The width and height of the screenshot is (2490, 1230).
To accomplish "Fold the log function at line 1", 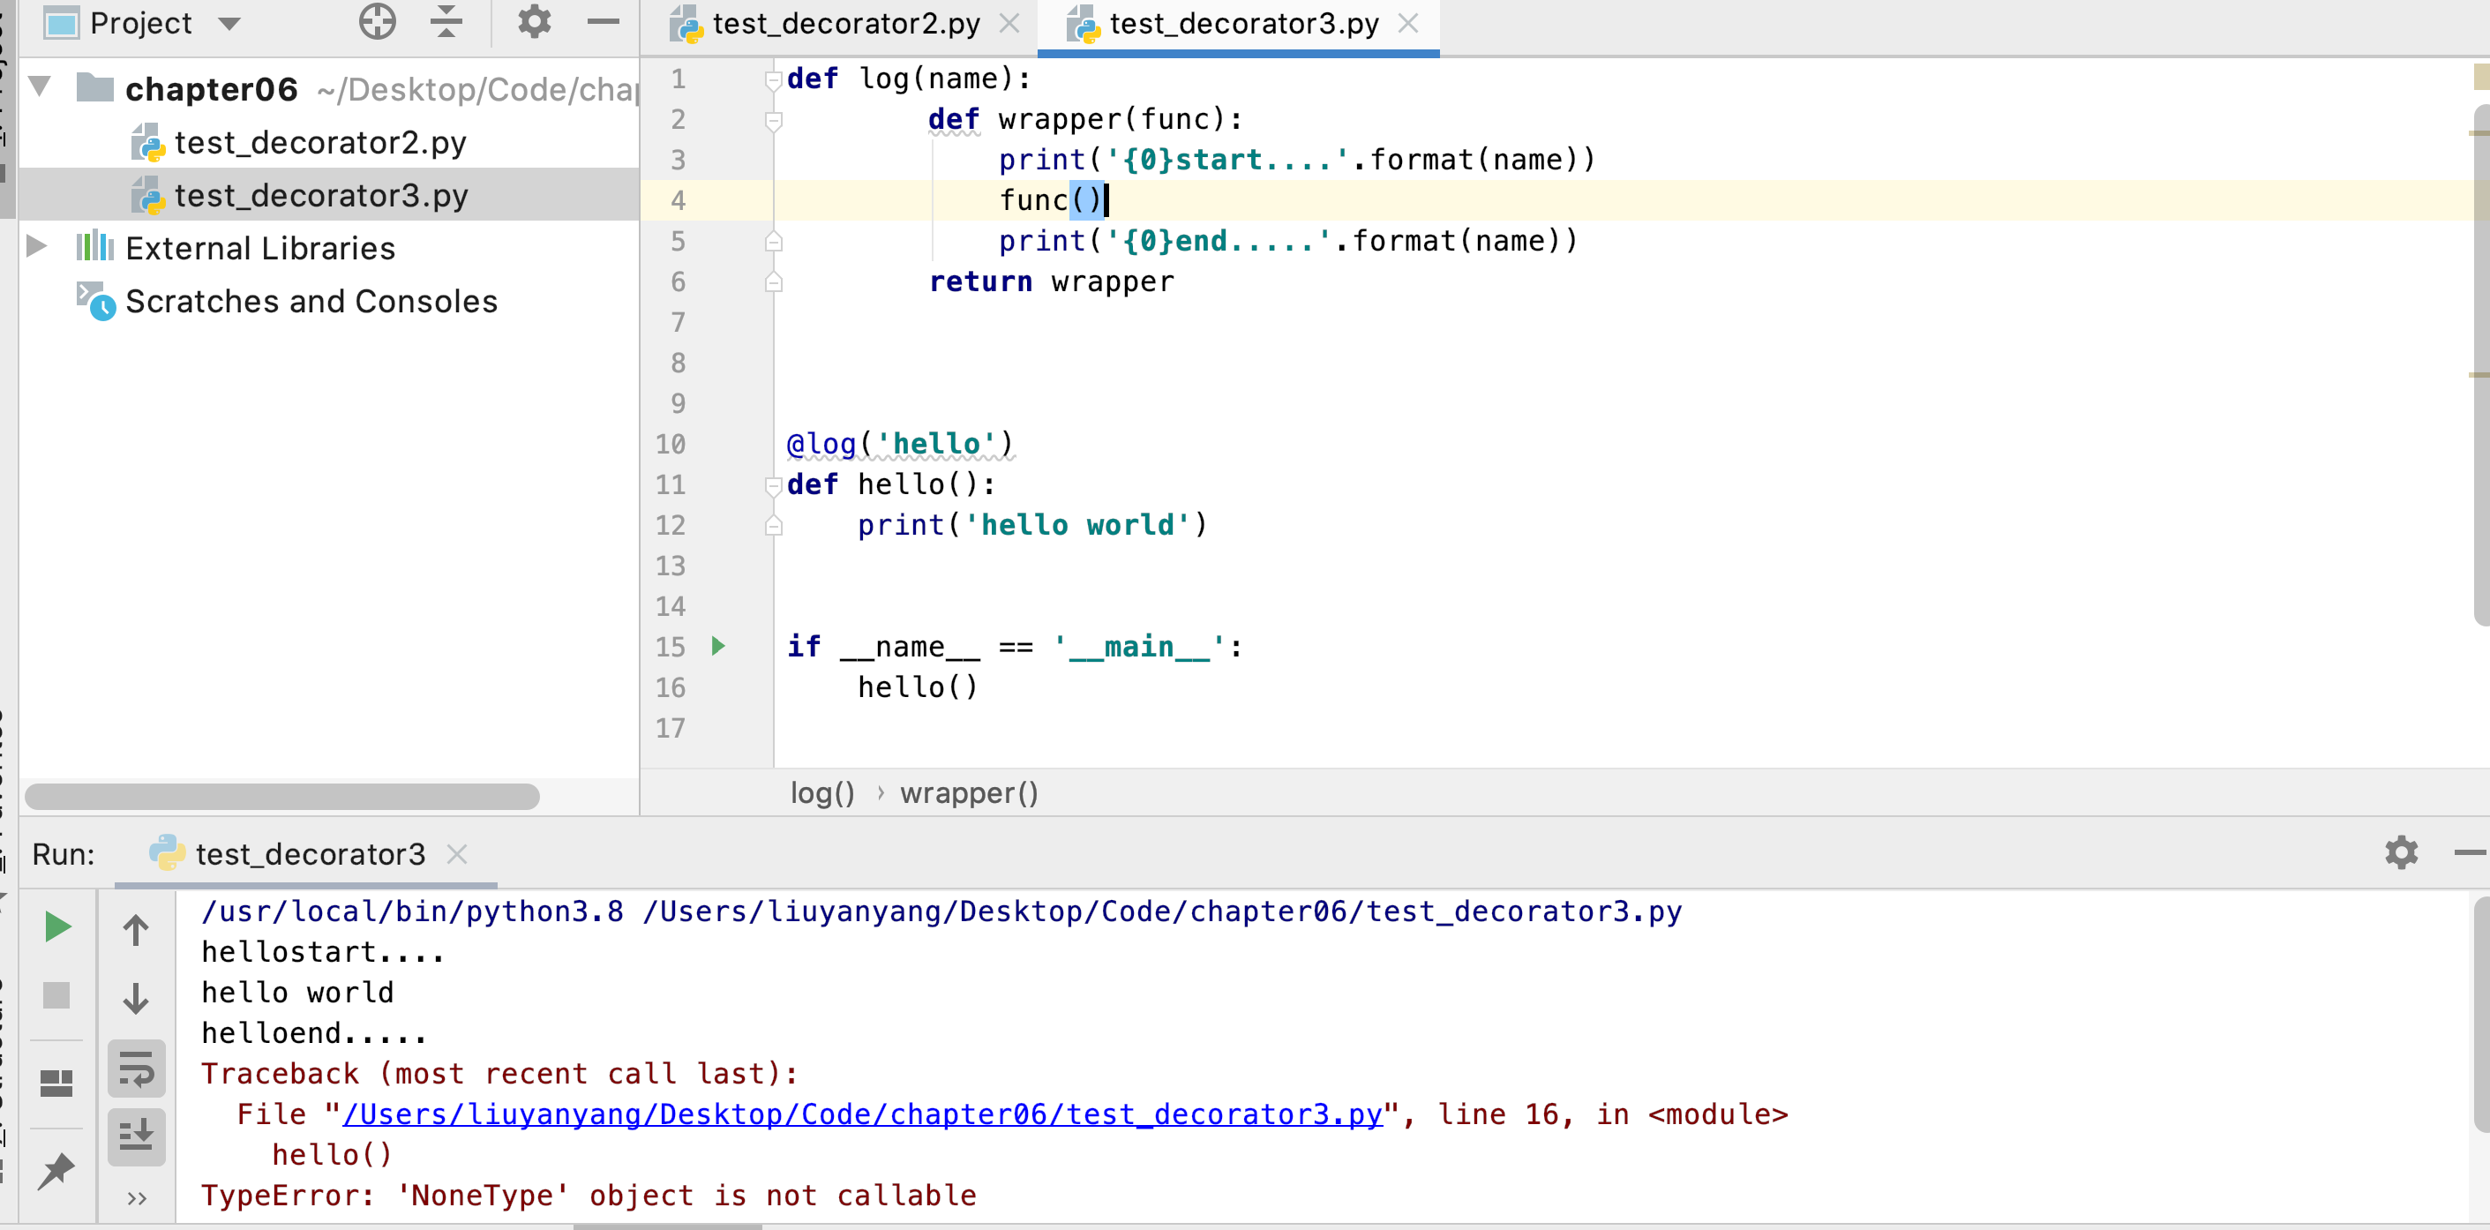I will (x=773, y=79).
